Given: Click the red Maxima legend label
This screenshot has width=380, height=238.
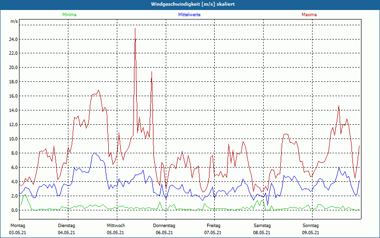Looking at the screenshot, I should [309, 15].
